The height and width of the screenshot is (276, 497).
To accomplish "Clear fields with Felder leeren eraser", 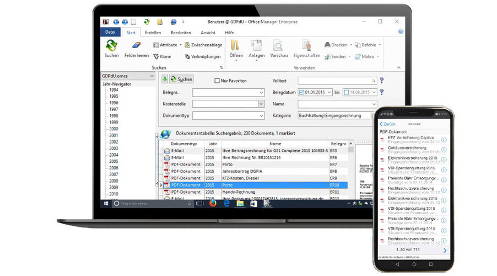I will (136, 49).
